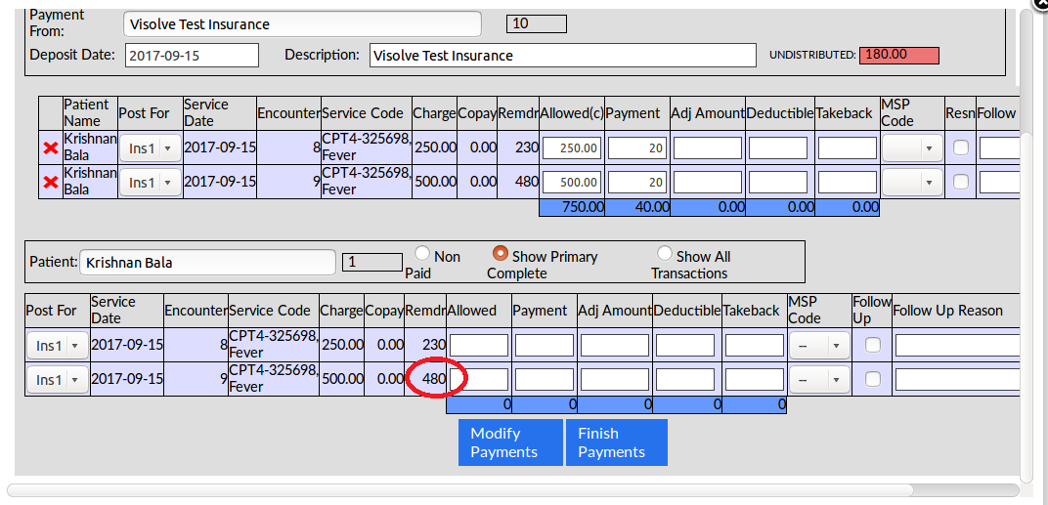Click the Deposit Date field

point(192,56)
